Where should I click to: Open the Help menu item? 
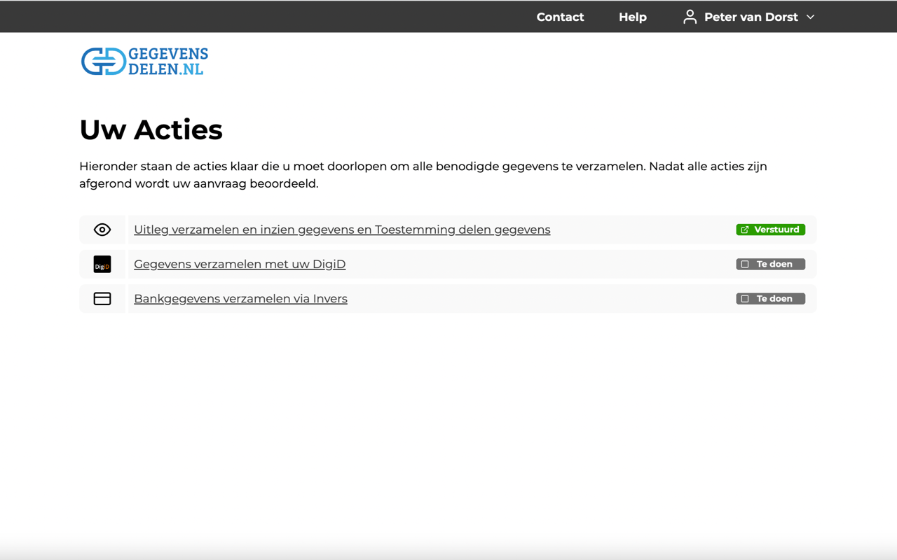[632, 17]
